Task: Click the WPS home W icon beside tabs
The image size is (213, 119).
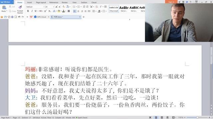Action: tap(31, 17)
